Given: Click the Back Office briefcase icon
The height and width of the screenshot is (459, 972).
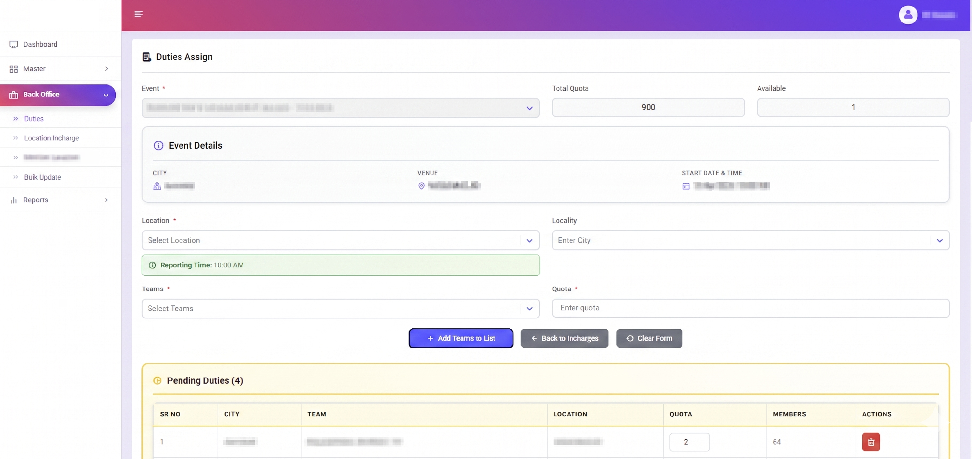Looking at the screenshot, I should click(x=14, y=95).
